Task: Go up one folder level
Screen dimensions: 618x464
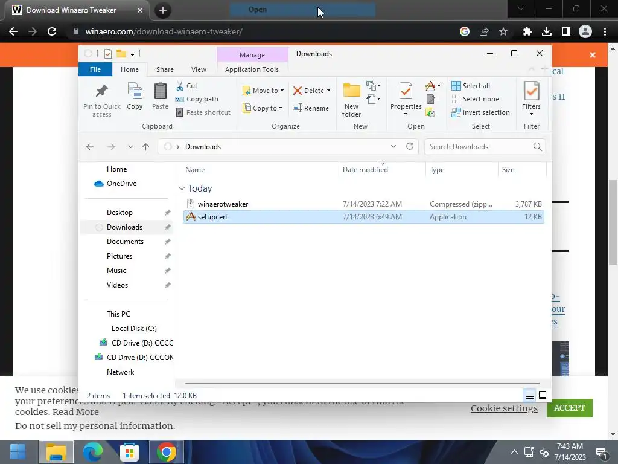Action: [x=146, y=147]
